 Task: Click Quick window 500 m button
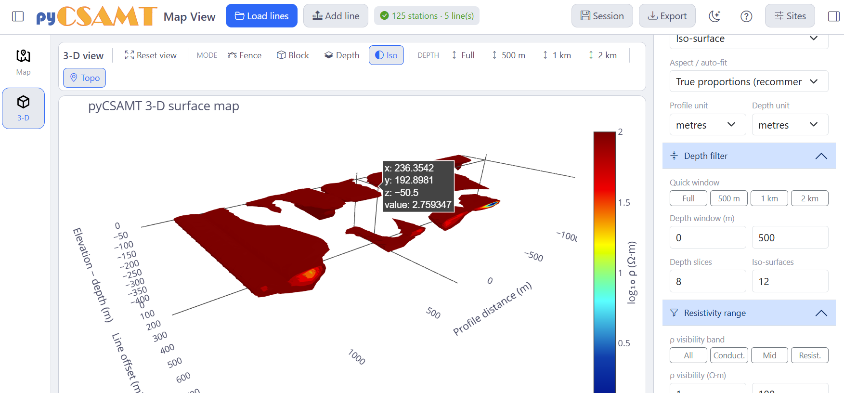tap(729, 198)
